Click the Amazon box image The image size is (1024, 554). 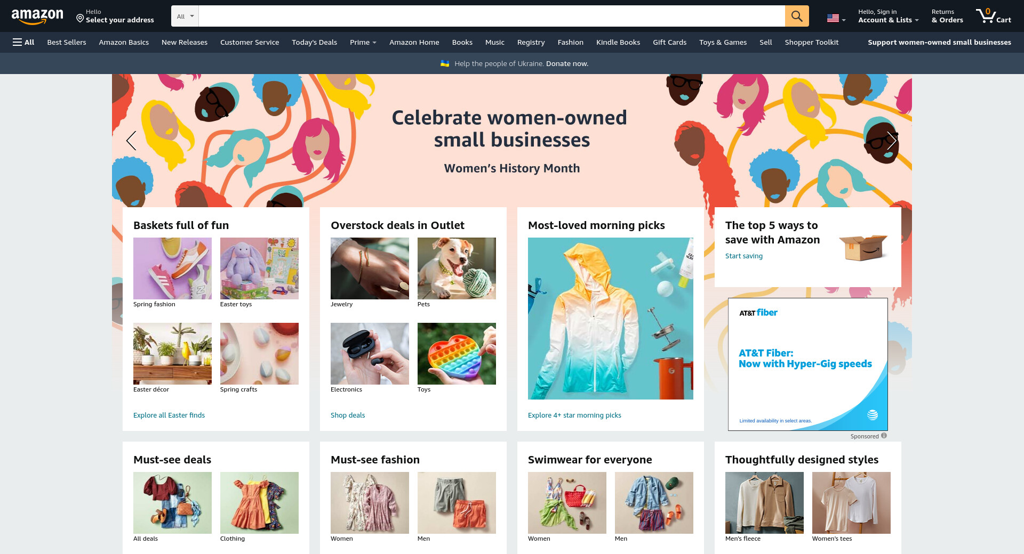pos(863,247)
